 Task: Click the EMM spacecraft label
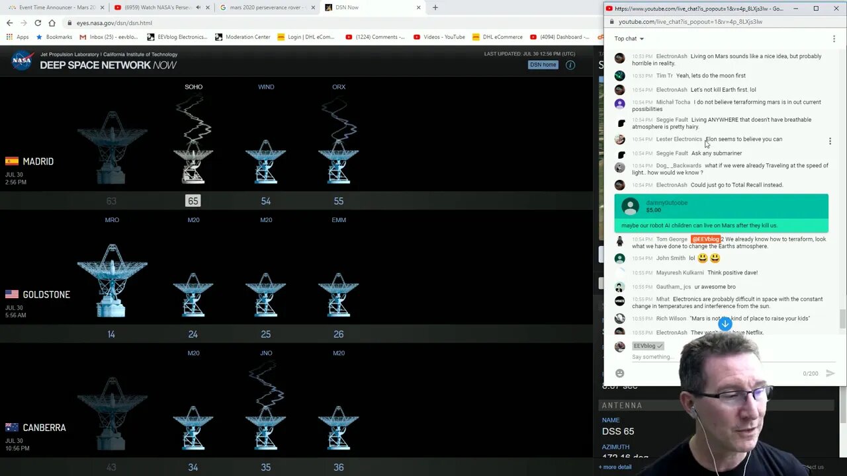click(339, 219)
